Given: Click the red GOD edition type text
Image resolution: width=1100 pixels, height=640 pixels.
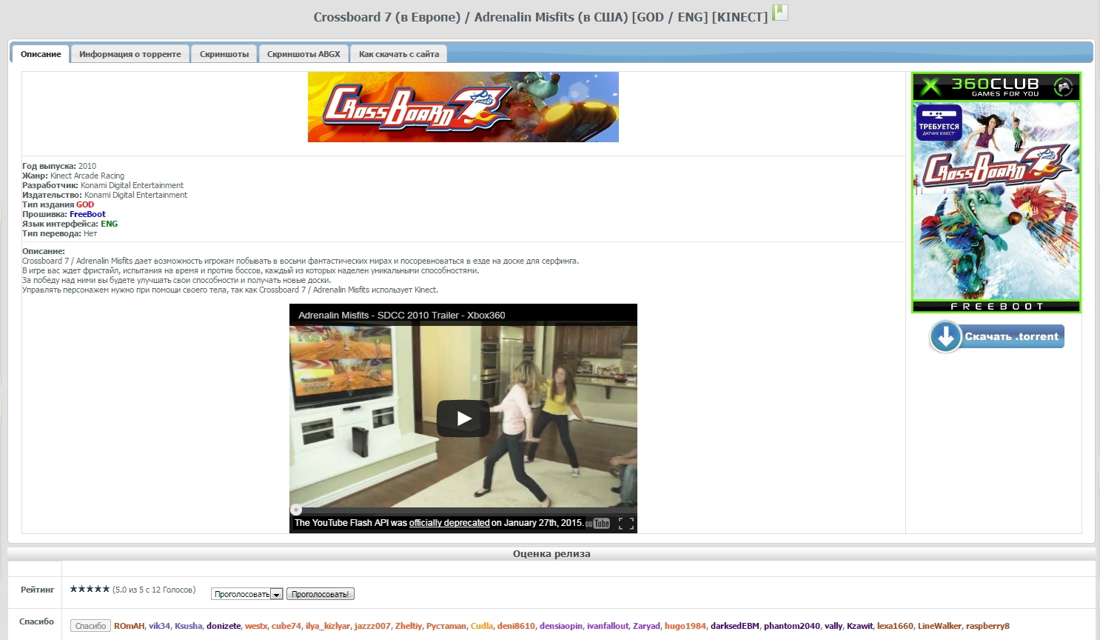Looking at the screenshot, I should [85, 204].
